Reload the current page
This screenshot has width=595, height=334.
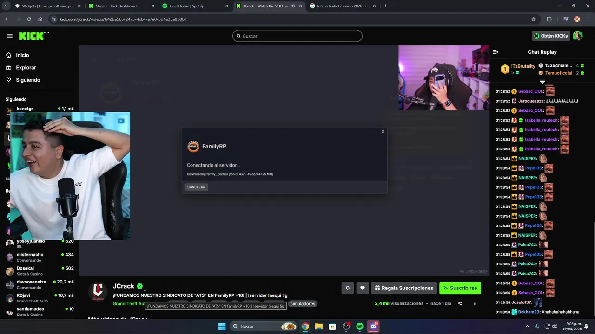(29, 19)
